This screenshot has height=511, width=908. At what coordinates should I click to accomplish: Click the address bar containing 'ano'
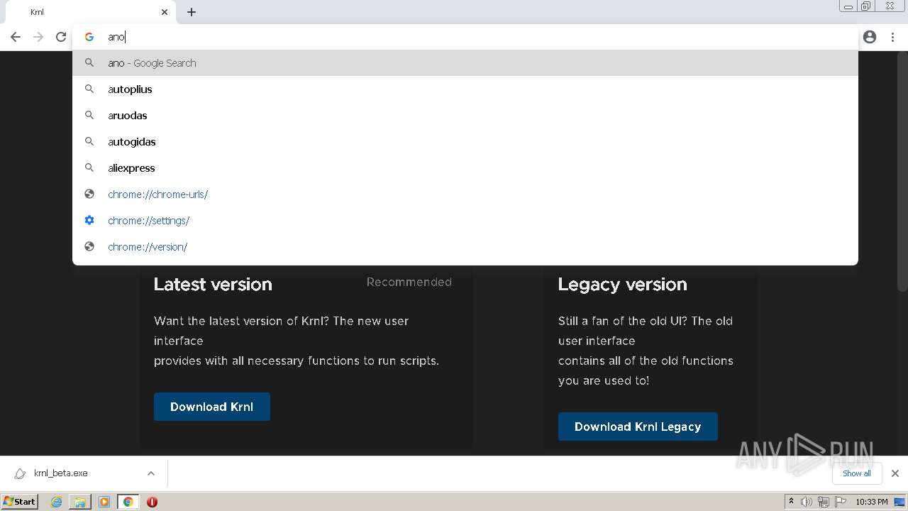465,37
